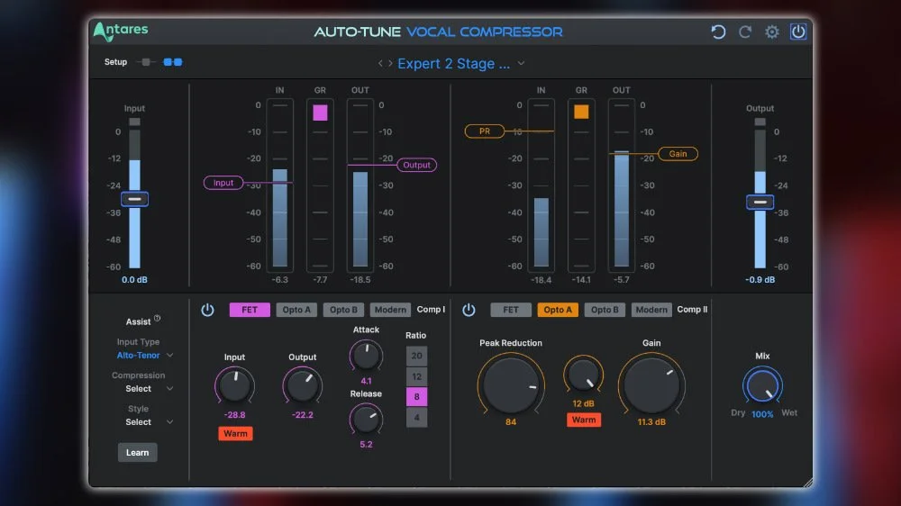Set ratio to 8
This screenshot has height=506, width=901.
click(416, 397)
